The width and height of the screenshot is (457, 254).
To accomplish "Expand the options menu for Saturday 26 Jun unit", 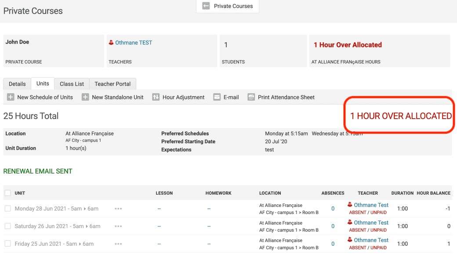I will tap(118, 226).
